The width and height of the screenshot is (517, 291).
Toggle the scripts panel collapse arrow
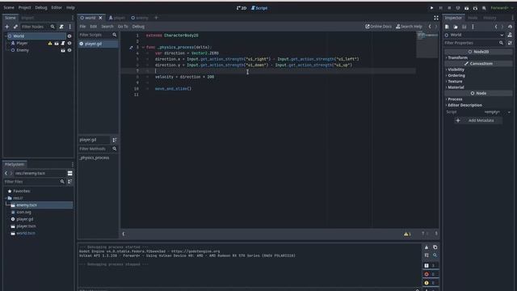(x=124, y=234)
